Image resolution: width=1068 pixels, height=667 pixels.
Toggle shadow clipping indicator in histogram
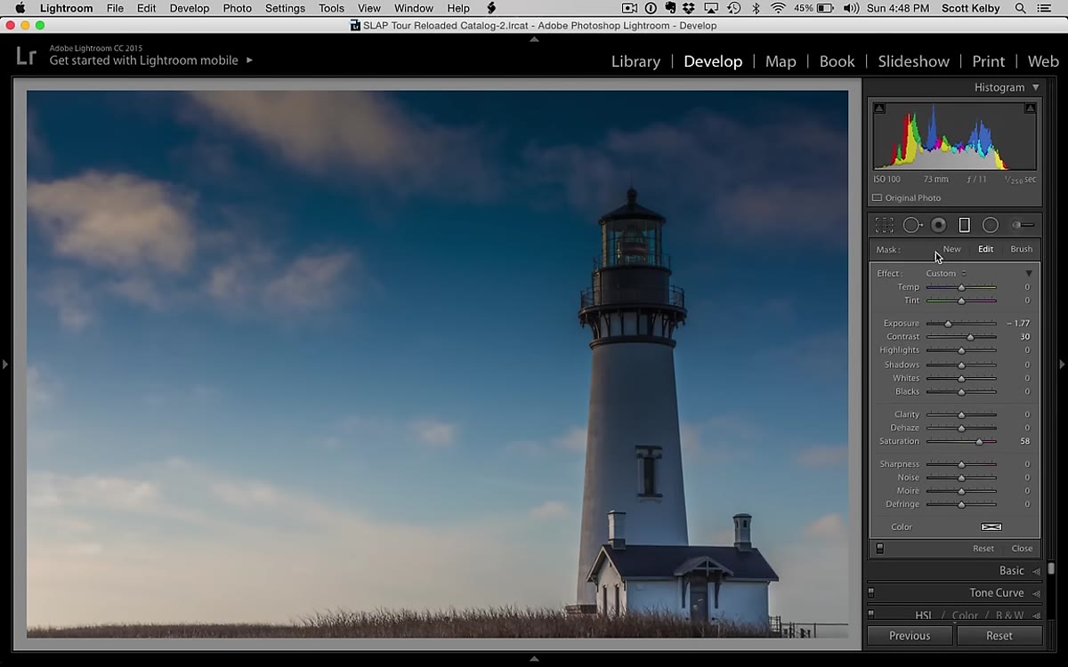[x=879, y=108]
